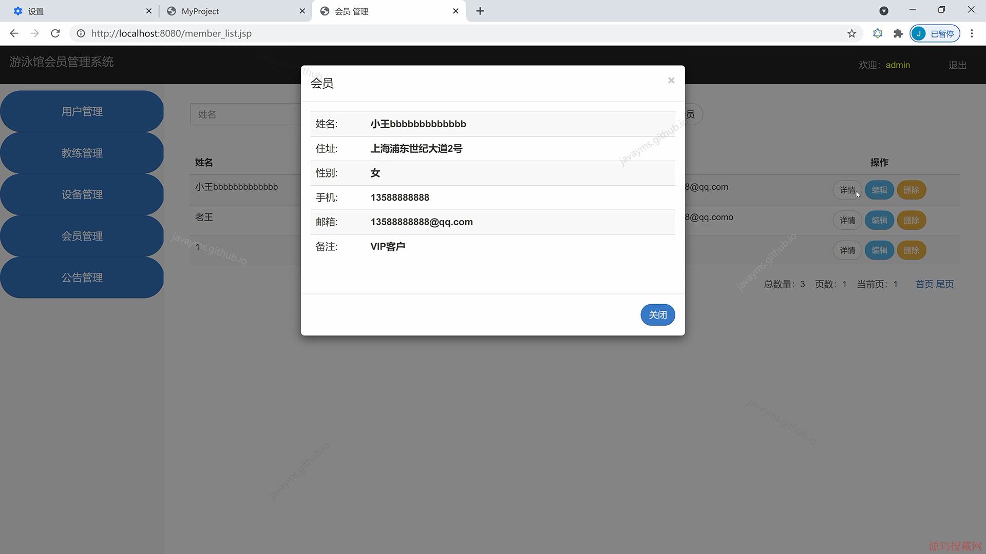Click 详情 button for 老王 row
The image size is (986, 554).
(847, 221)
